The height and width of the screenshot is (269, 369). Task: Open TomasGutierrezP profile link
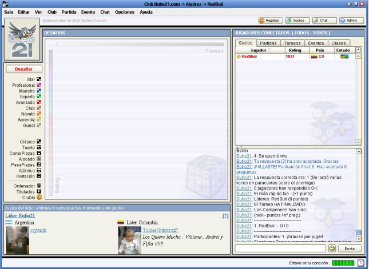[x=160, y=230]
